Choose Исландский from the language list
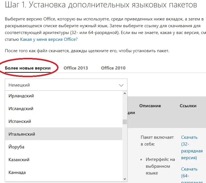The height and width of the screenshot is (183, 206). tap(64, 109)
